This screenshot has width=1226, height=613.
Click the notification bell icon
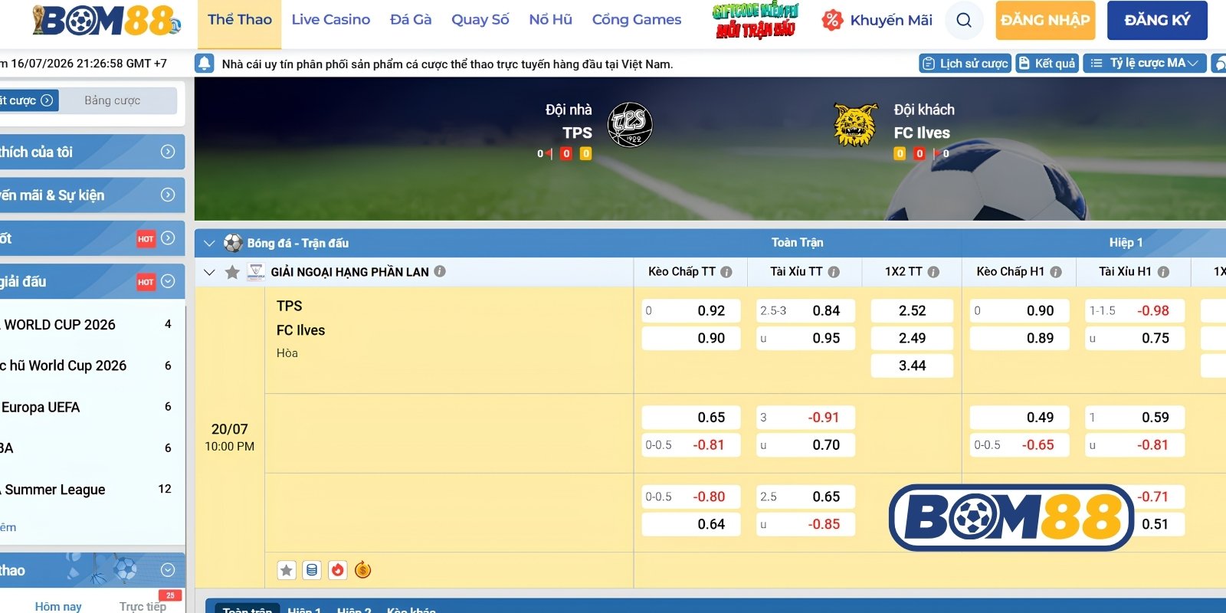[x=205, y=64]
